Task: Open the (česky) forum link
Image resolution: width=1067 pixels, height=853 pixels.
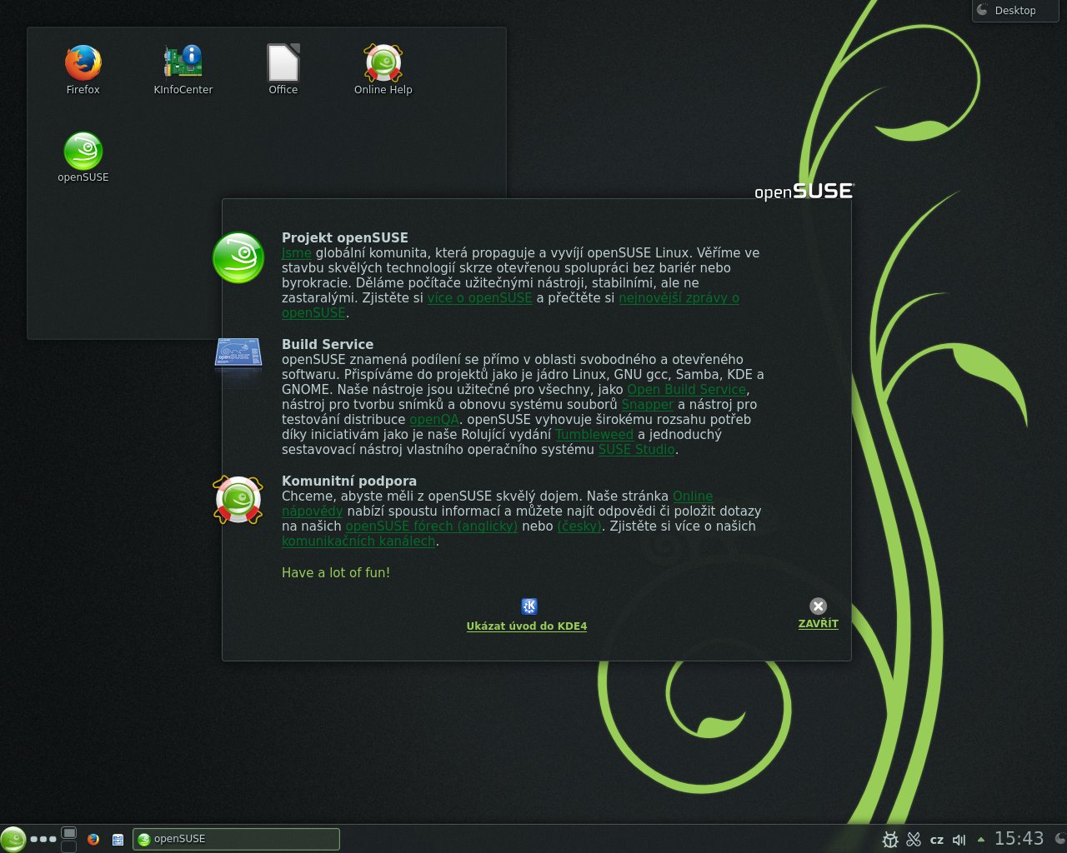Action: coord(579,526)
